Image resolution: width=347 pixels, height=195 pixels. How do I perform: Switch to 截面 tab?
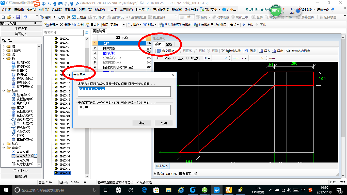tap(158, 44)
